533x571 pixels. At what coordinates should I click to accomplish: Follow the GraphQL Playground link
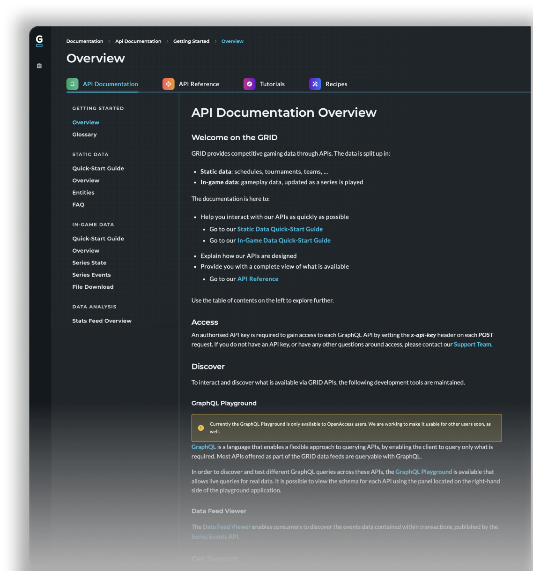pyautogui.click(x=423, y=472)
